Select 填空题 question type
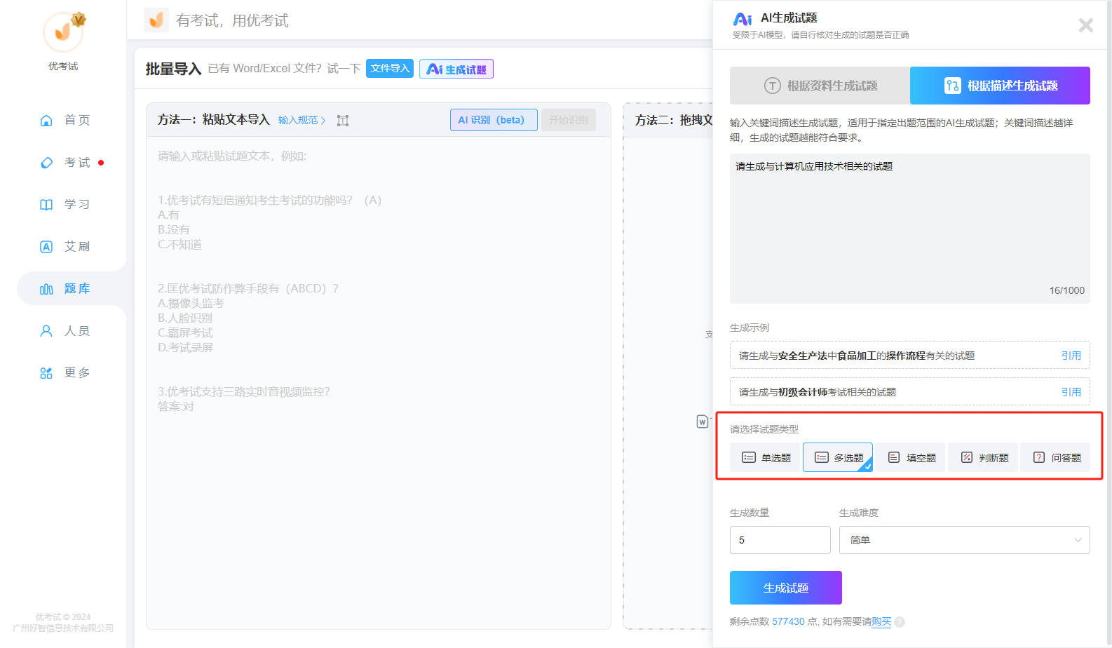This screenshot has width=1112, height=648. pyautogui.click(x=911, y=457)
